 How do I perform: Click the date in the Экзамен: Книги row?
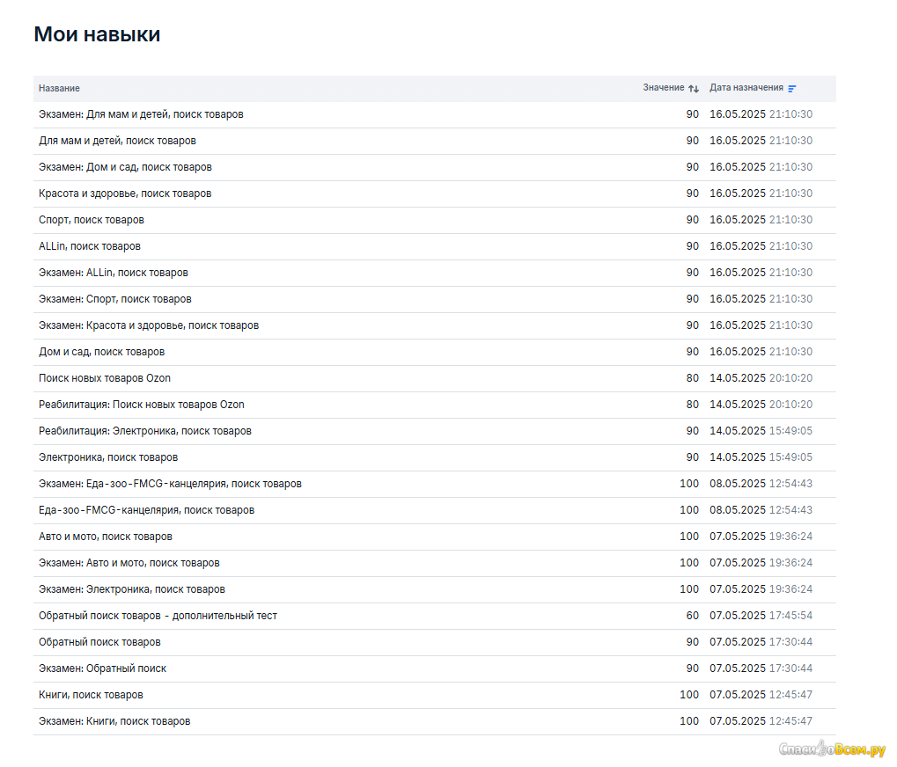[761, 721]
